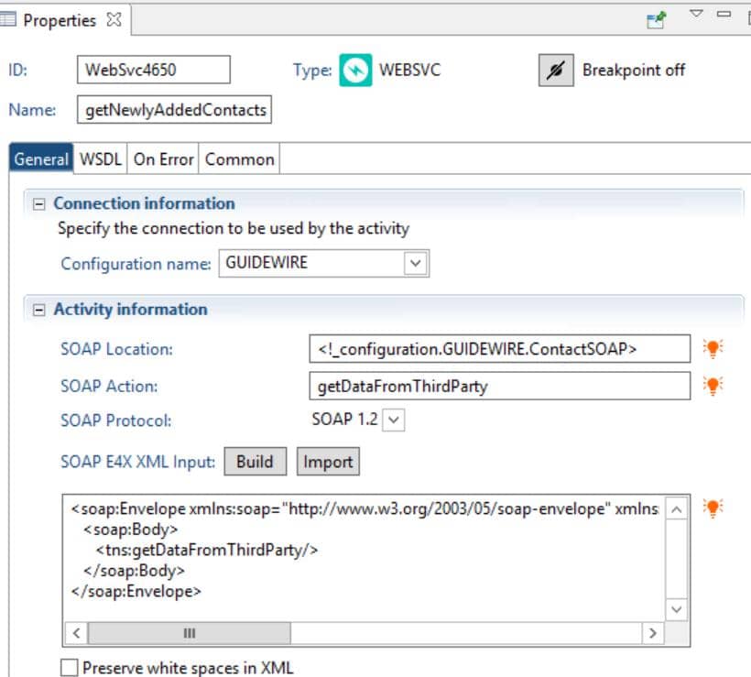Click the horizontal scrollbar thumb in XML box

(x=190, y=633)
